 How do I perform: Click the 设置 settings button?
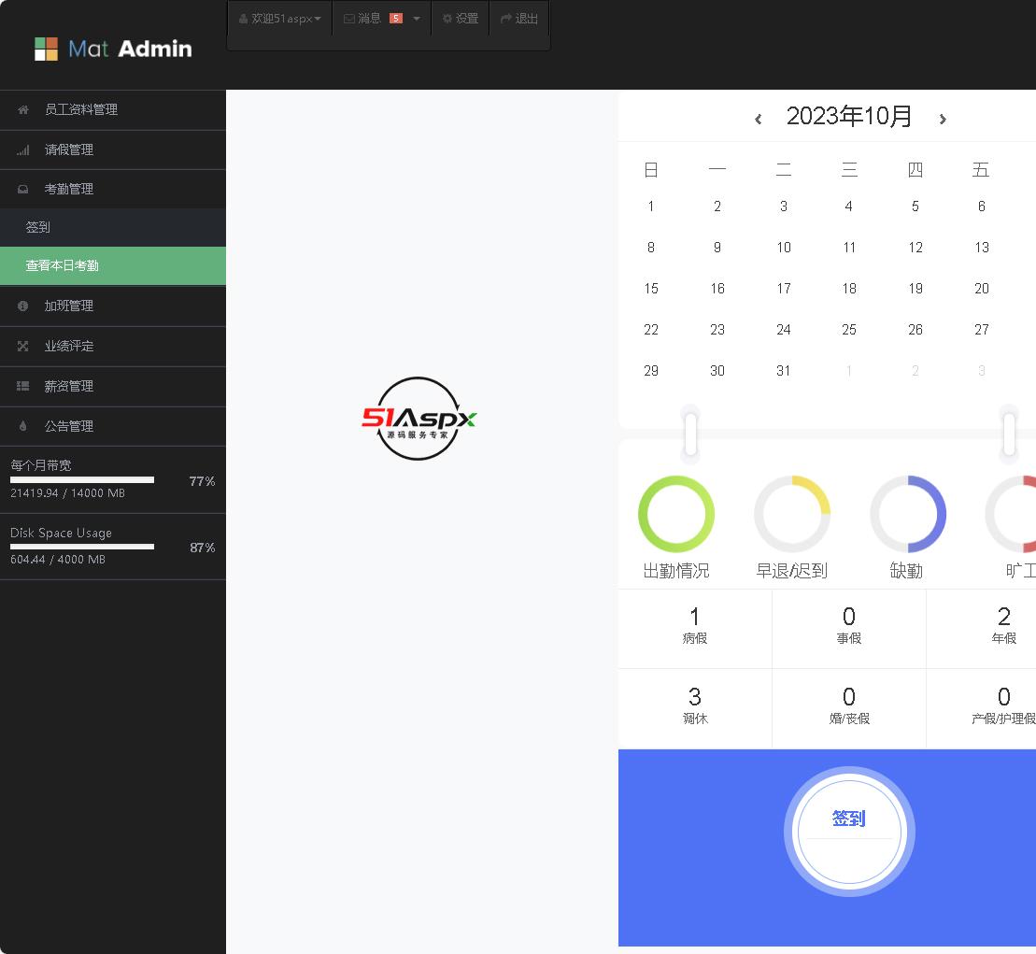coord(460,19)
